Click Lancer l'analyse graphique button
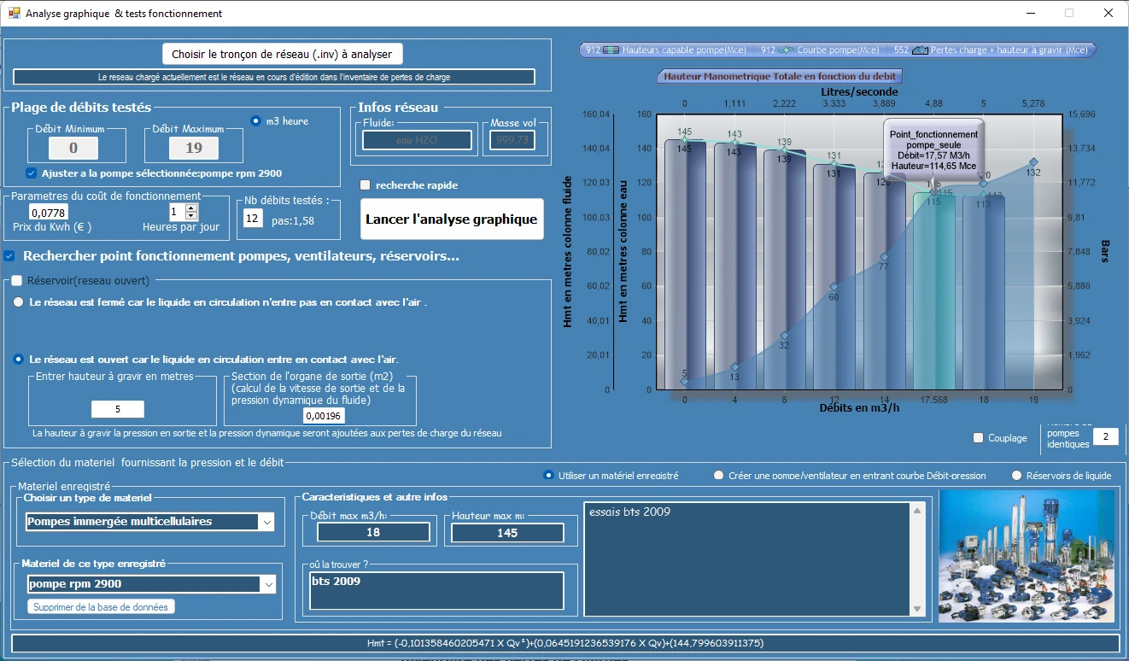The image size is (1129, 661). click(452, 219)
